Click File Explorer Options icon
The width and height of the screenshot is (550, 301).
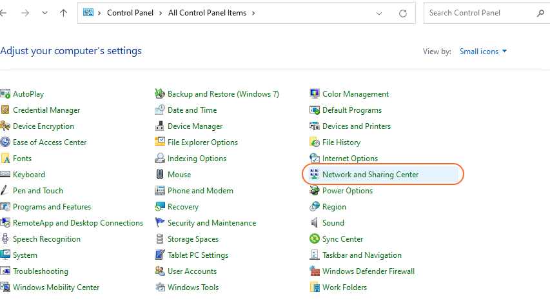pos(160,142)
